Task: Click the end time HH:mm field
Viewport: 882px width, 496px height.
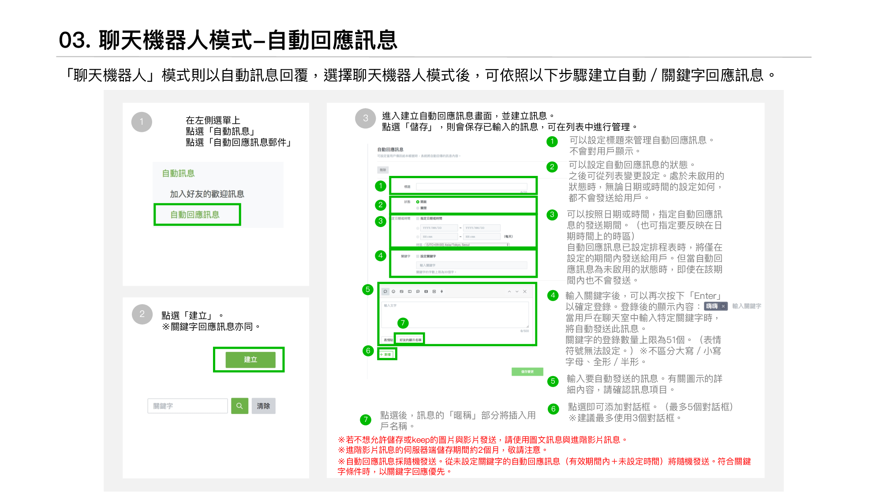Action: click(482, 237)
